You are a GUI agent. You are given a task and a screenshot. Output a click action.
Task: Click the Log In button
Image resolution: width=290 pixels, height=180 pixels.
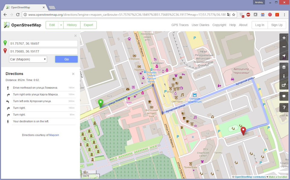click(x=260, y=25)
